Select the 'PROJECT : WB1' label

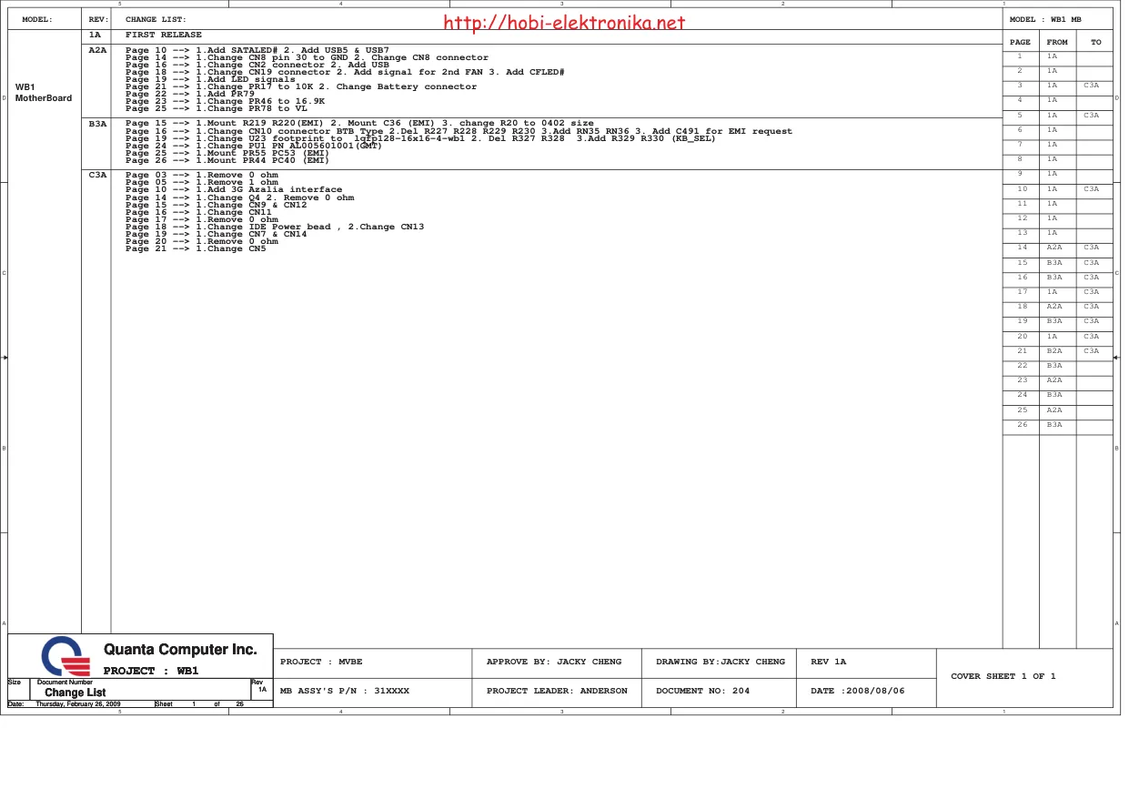(150, 671)
